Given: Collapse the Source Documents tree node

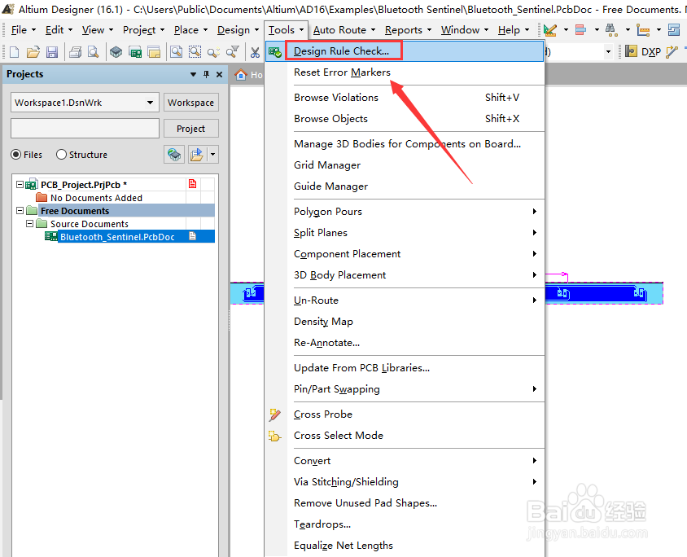Looking at the screenshot, I should [x=30, y=223].
